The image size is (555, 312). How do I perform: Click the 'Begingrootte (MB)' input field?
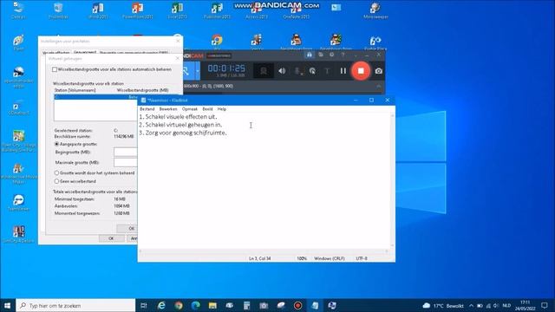126,153
